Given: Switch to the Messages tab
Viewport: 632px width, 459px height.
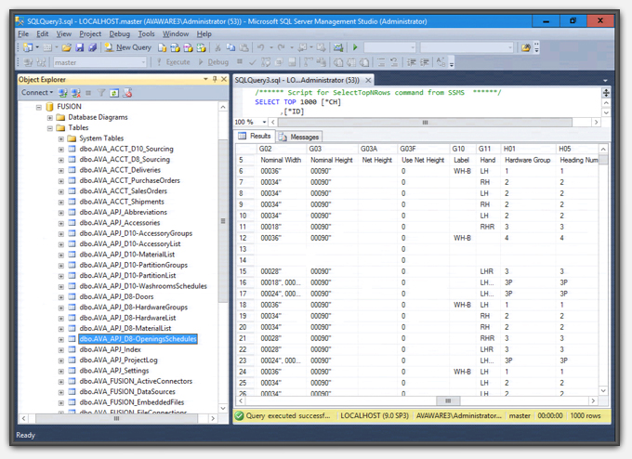Looking at the screenshot, I should coord(298,137).
